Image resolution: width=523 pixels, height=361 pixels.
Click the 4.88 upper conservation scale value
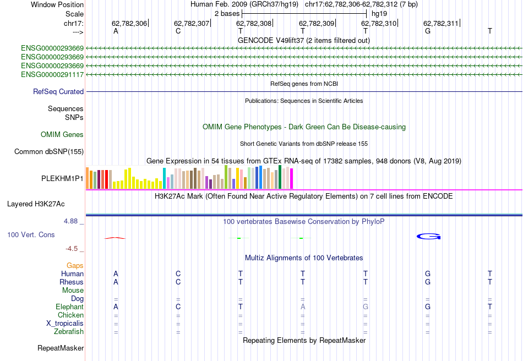(x=70, y=221)
